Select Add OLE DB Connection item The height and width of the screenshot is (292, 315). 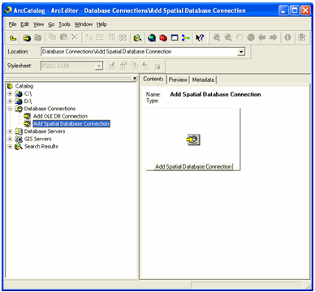point(60,116)
